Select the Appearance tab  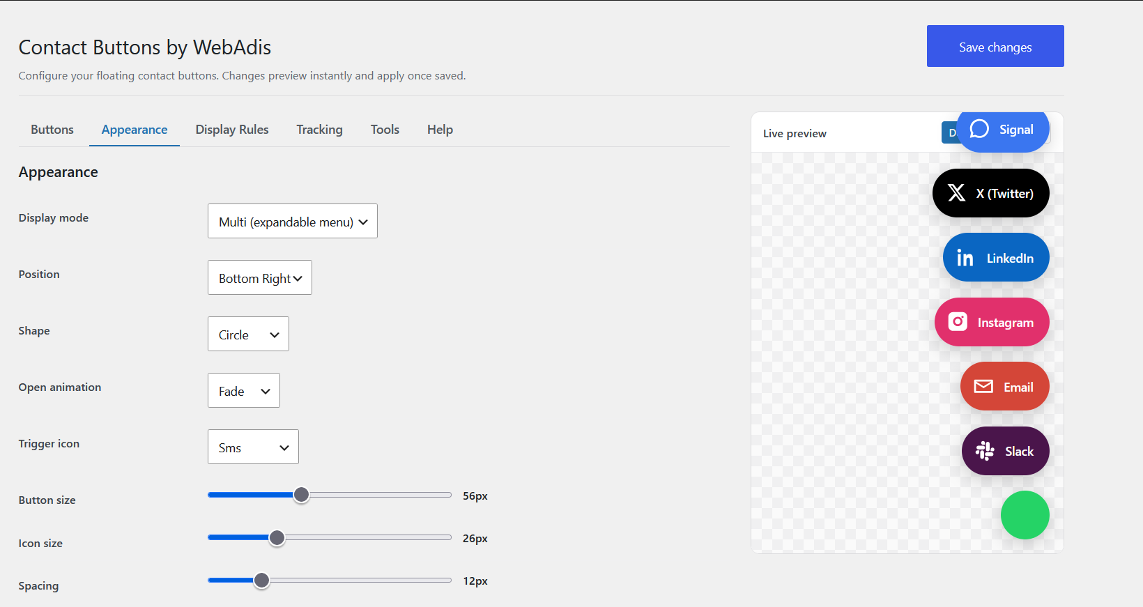coord(135,130)
